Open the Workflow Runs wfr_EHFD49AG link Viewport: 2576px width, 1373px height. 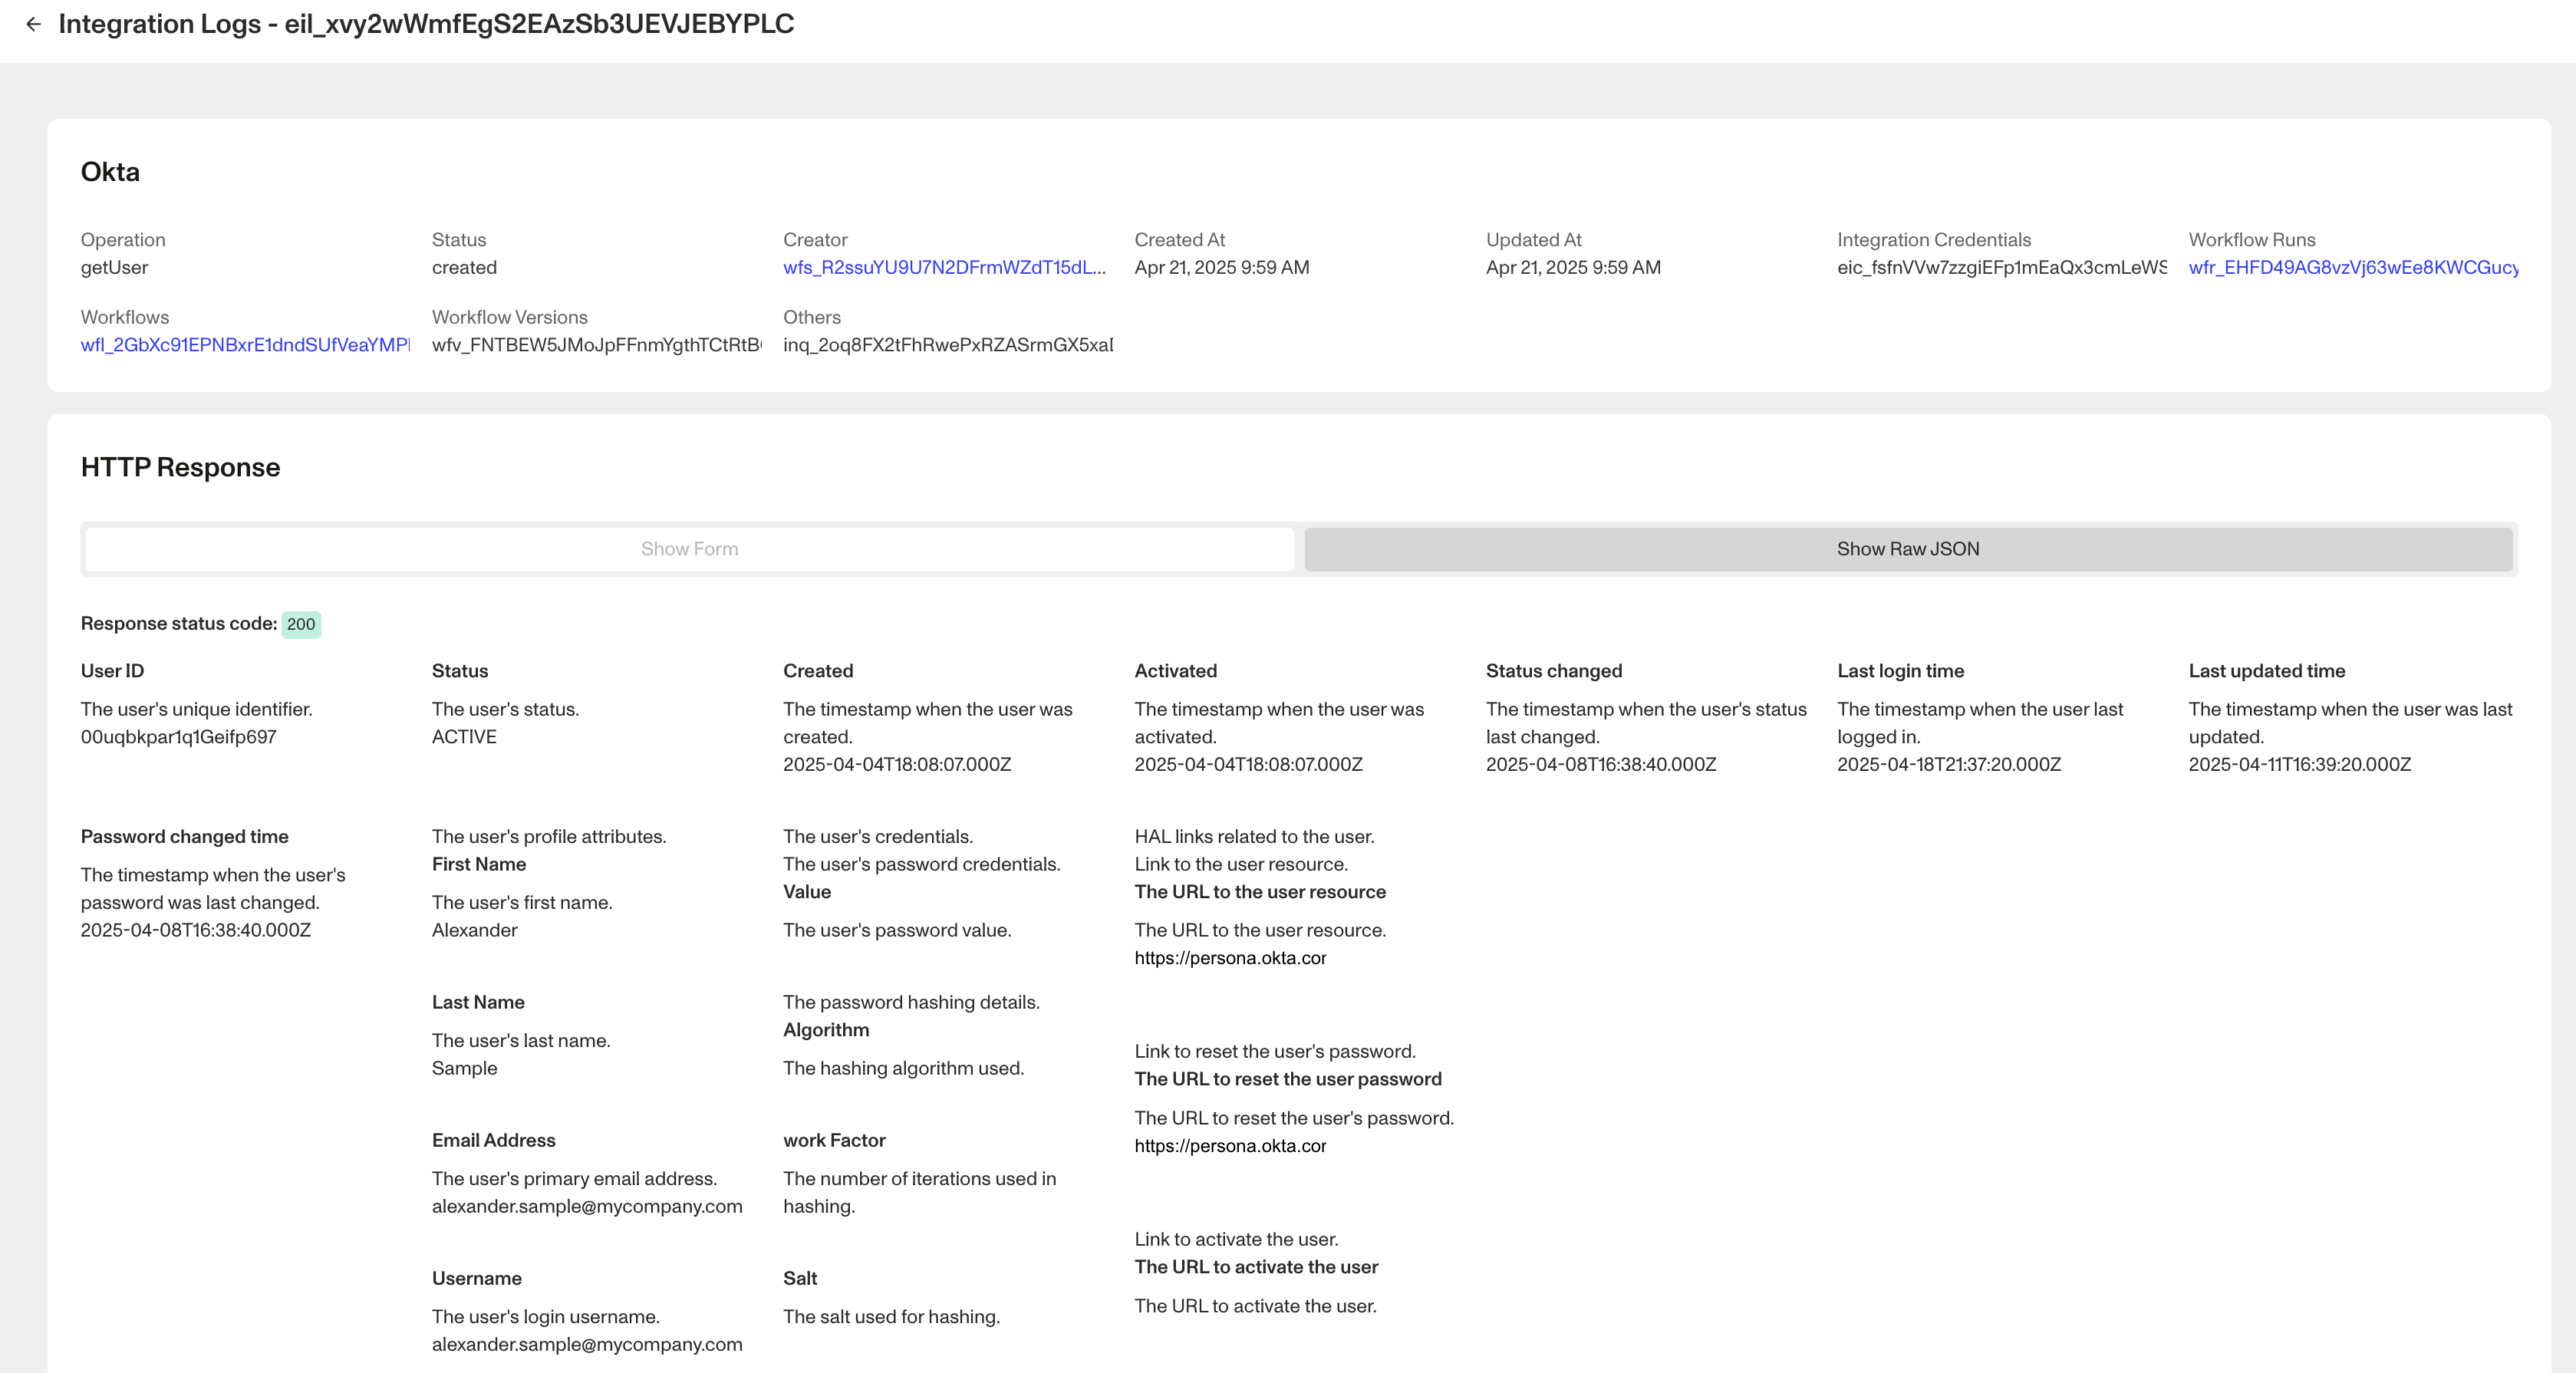2352,267
